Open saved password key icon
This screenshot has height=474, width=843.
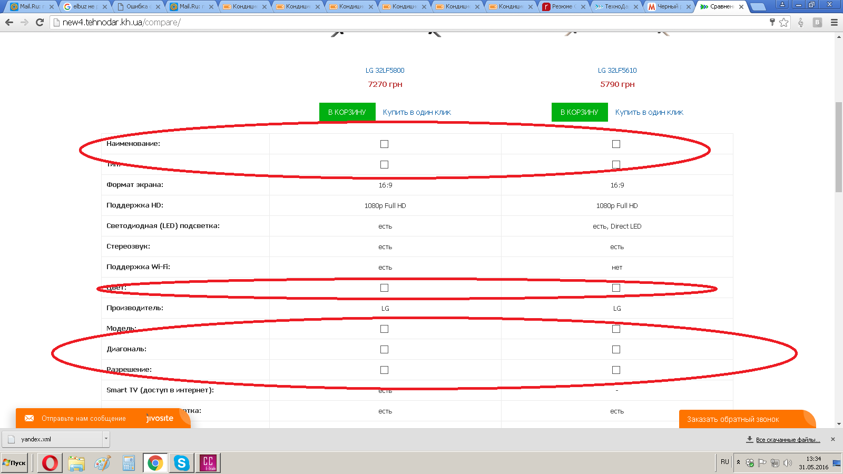point(772,22)
